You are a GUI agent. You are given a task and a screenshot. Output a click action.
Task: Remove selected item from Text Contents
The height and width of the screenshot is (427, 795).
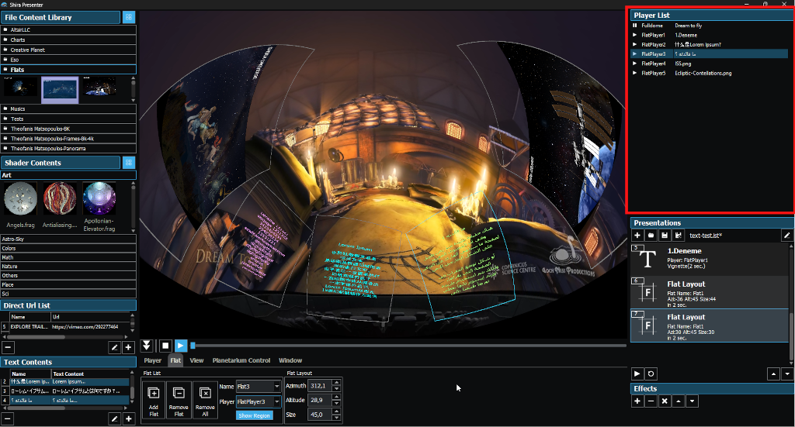click(8, 419)
